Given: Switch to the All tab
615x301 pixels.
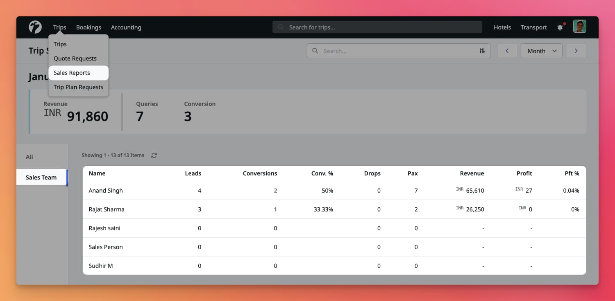Looking at the screenshot, I should click(x=29, y=157).
